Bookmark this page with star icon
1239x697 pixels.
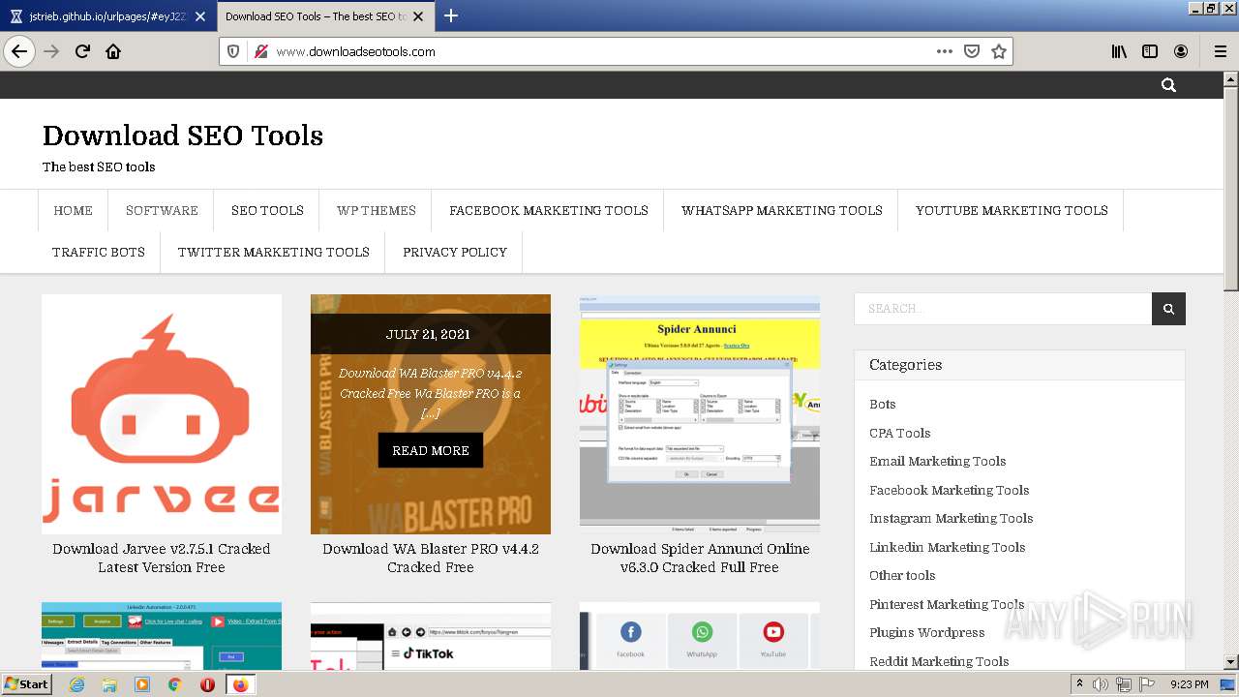(999, 51)
